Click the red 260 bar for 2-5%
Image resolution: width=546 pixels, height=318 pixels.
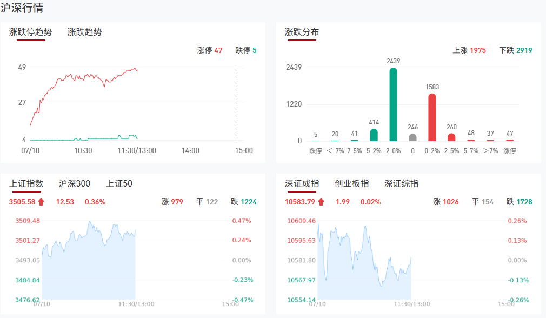[x=451, y=137]
